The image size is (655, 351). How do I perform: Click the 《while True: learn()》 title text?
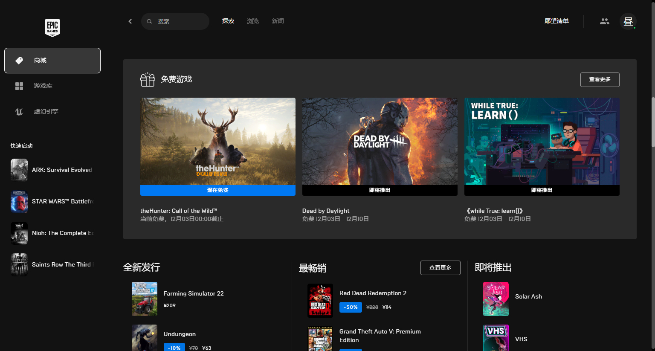pos(494,211)
